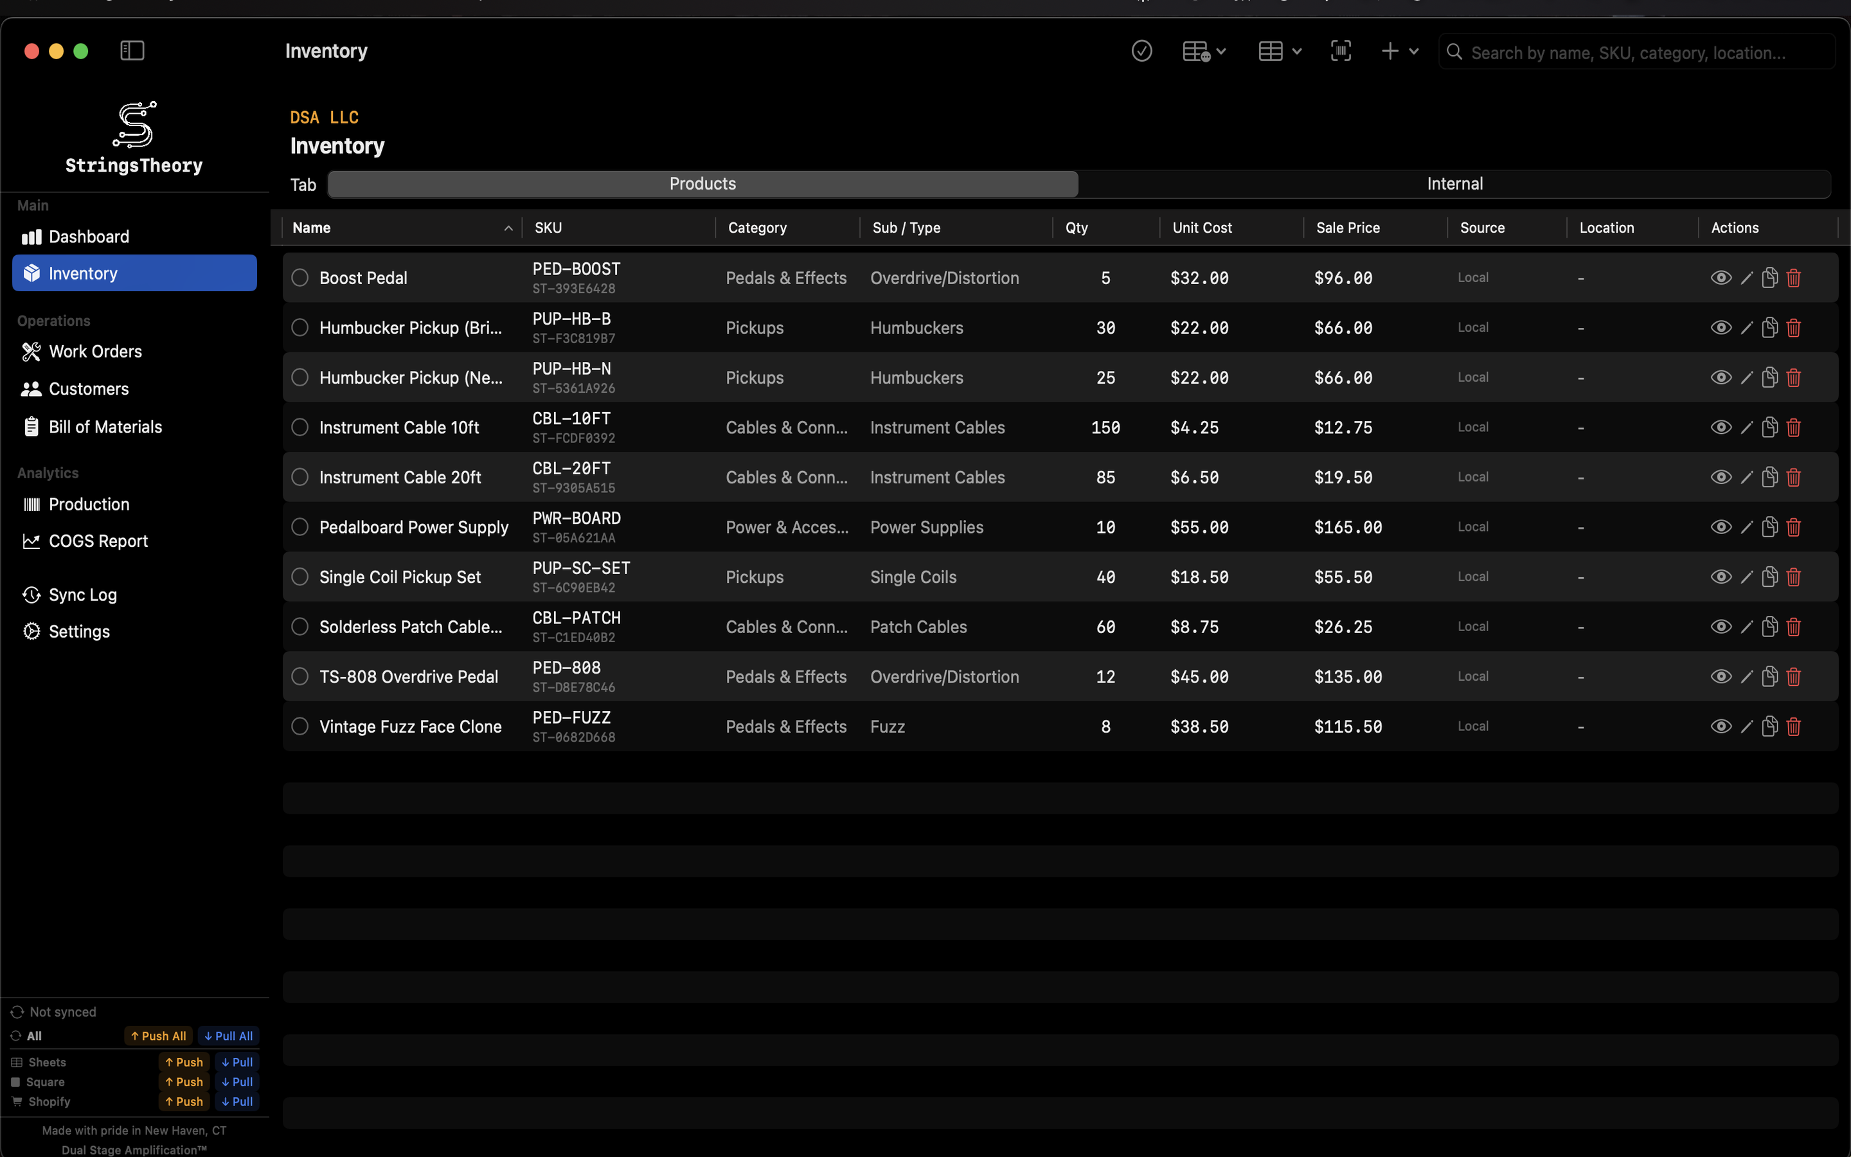Duplicate the Boost Pedal row

click(1770, 277)
